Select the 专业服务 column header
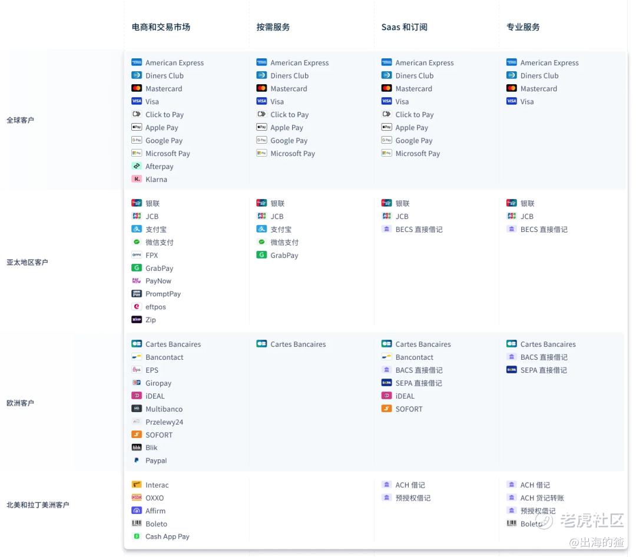This screenshot has width=636, height=557. [x=523, y=27]
